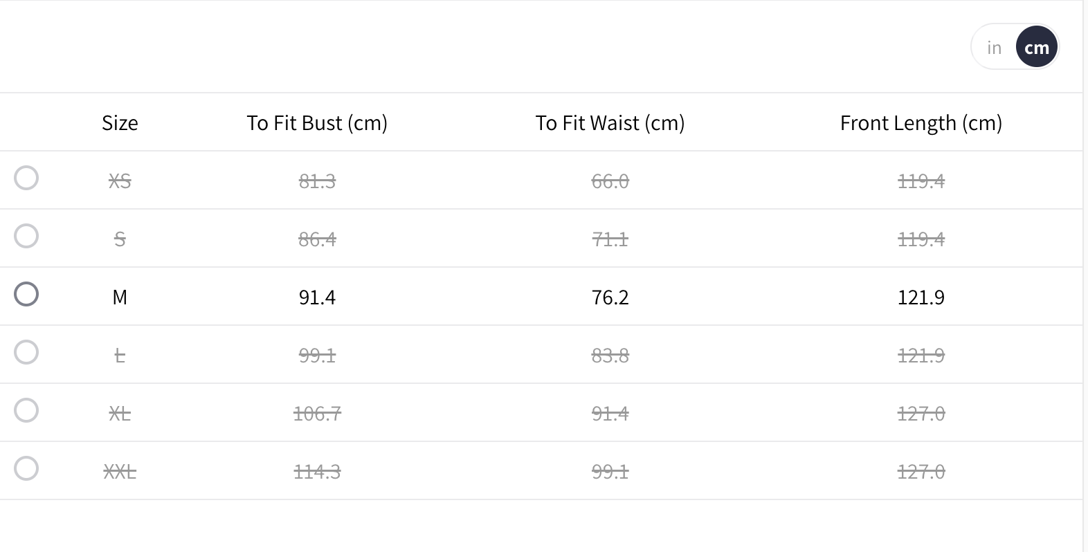Click the 106.7 bust value for XL
The width and height of the screenshot is (1088, 552).
(x=317, y=414)
